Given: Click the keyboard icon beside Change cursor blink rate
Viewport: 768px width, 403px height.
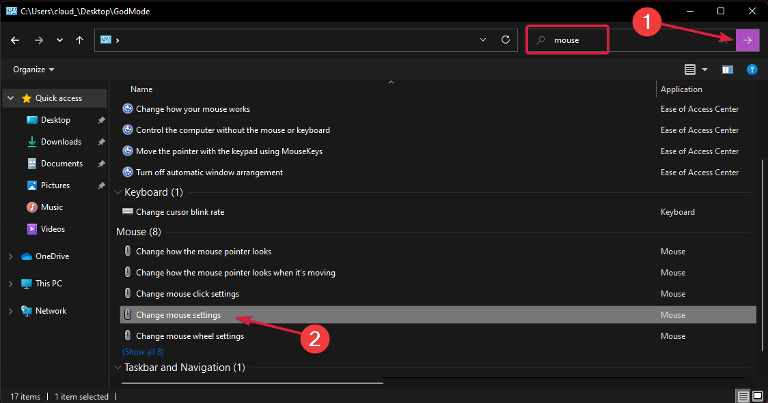Looking at the screenshot, I should click(x=128, y=211).
